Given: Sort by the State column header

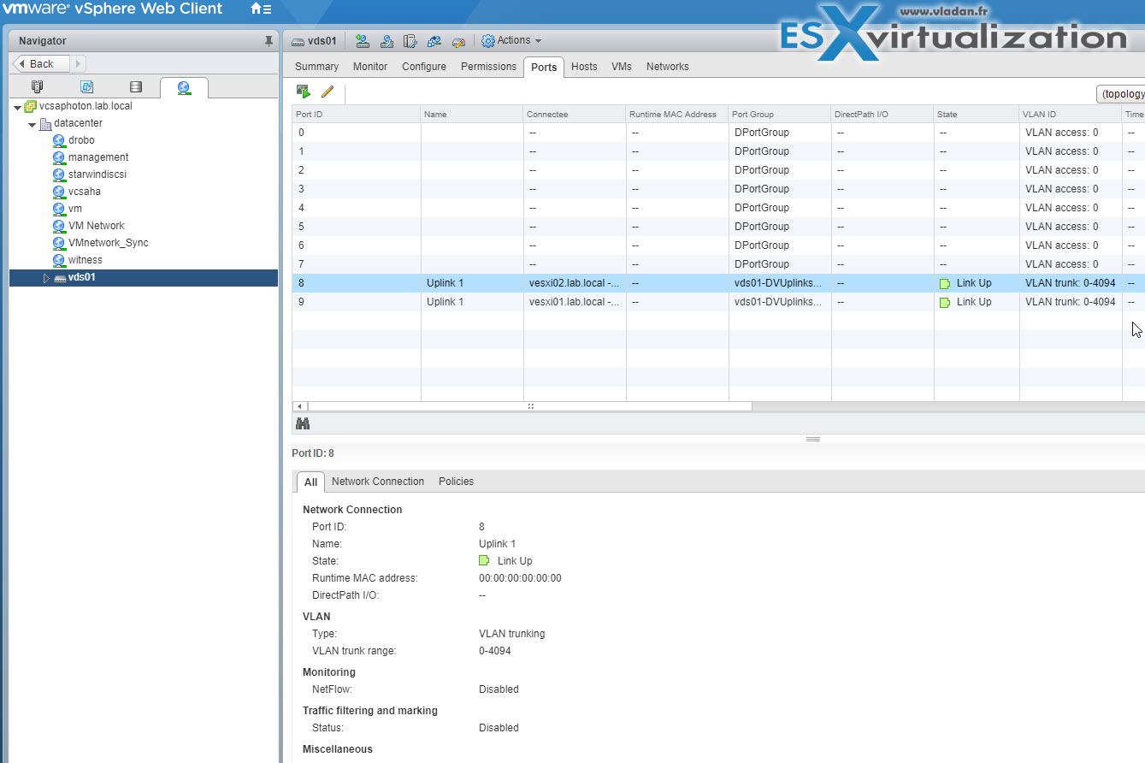Looking at the screenshot, I should [976, 114].
